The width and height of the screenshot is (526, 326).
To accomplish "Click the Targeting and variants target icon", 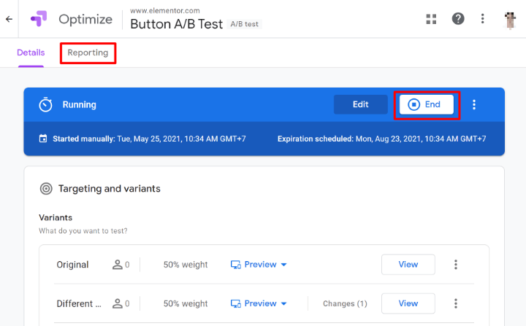I will point(45,188).
